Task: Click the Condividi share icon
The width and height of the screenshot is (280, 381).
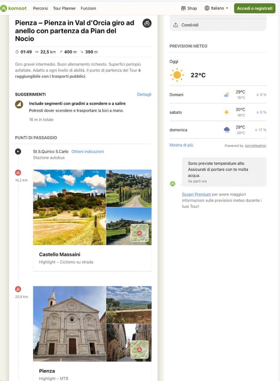Action: pyautogui.click(x=176, y=25)
